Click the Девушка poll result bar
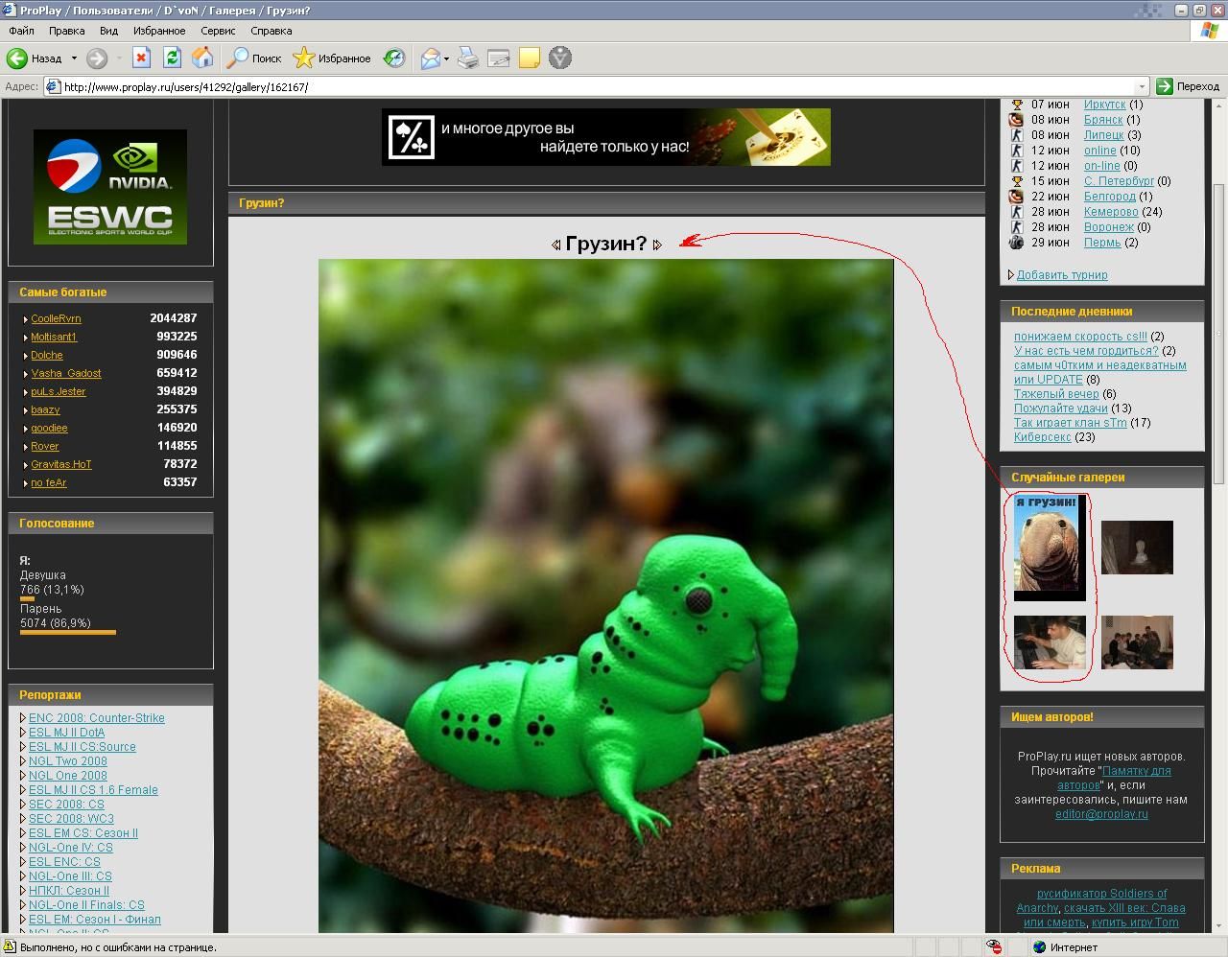The width and height of the screenshot is (1228, 957). pyautogui.click(x=27, y=598)
